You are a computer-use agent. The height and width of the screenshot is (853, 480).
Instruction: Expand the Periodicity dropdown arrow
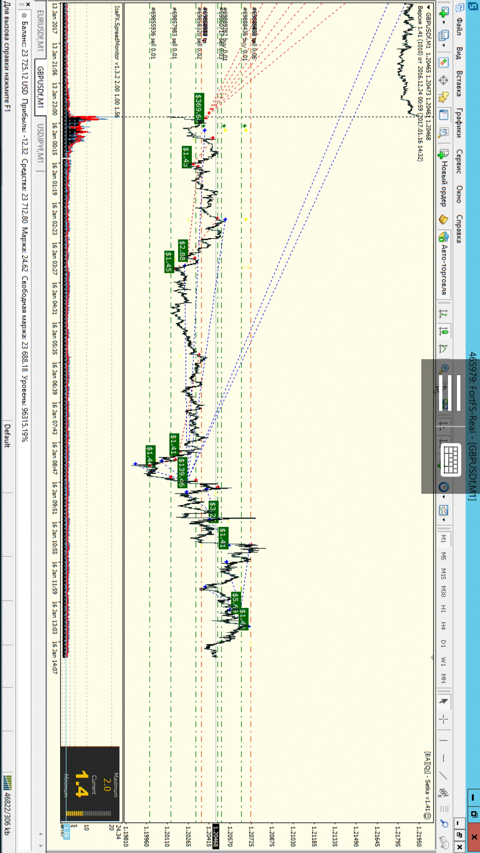click(444, 497)
